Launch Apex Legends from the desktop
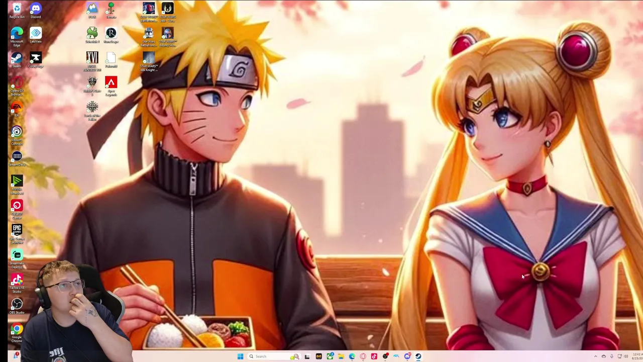The height and width of the screenshot is (362, 643). (x=111, y=86)
